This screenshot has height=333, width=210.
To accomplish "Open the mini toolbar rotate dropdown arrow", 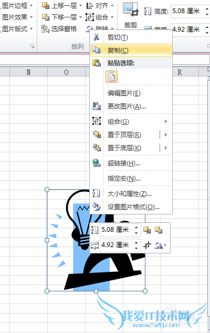I will click(165, 246).
